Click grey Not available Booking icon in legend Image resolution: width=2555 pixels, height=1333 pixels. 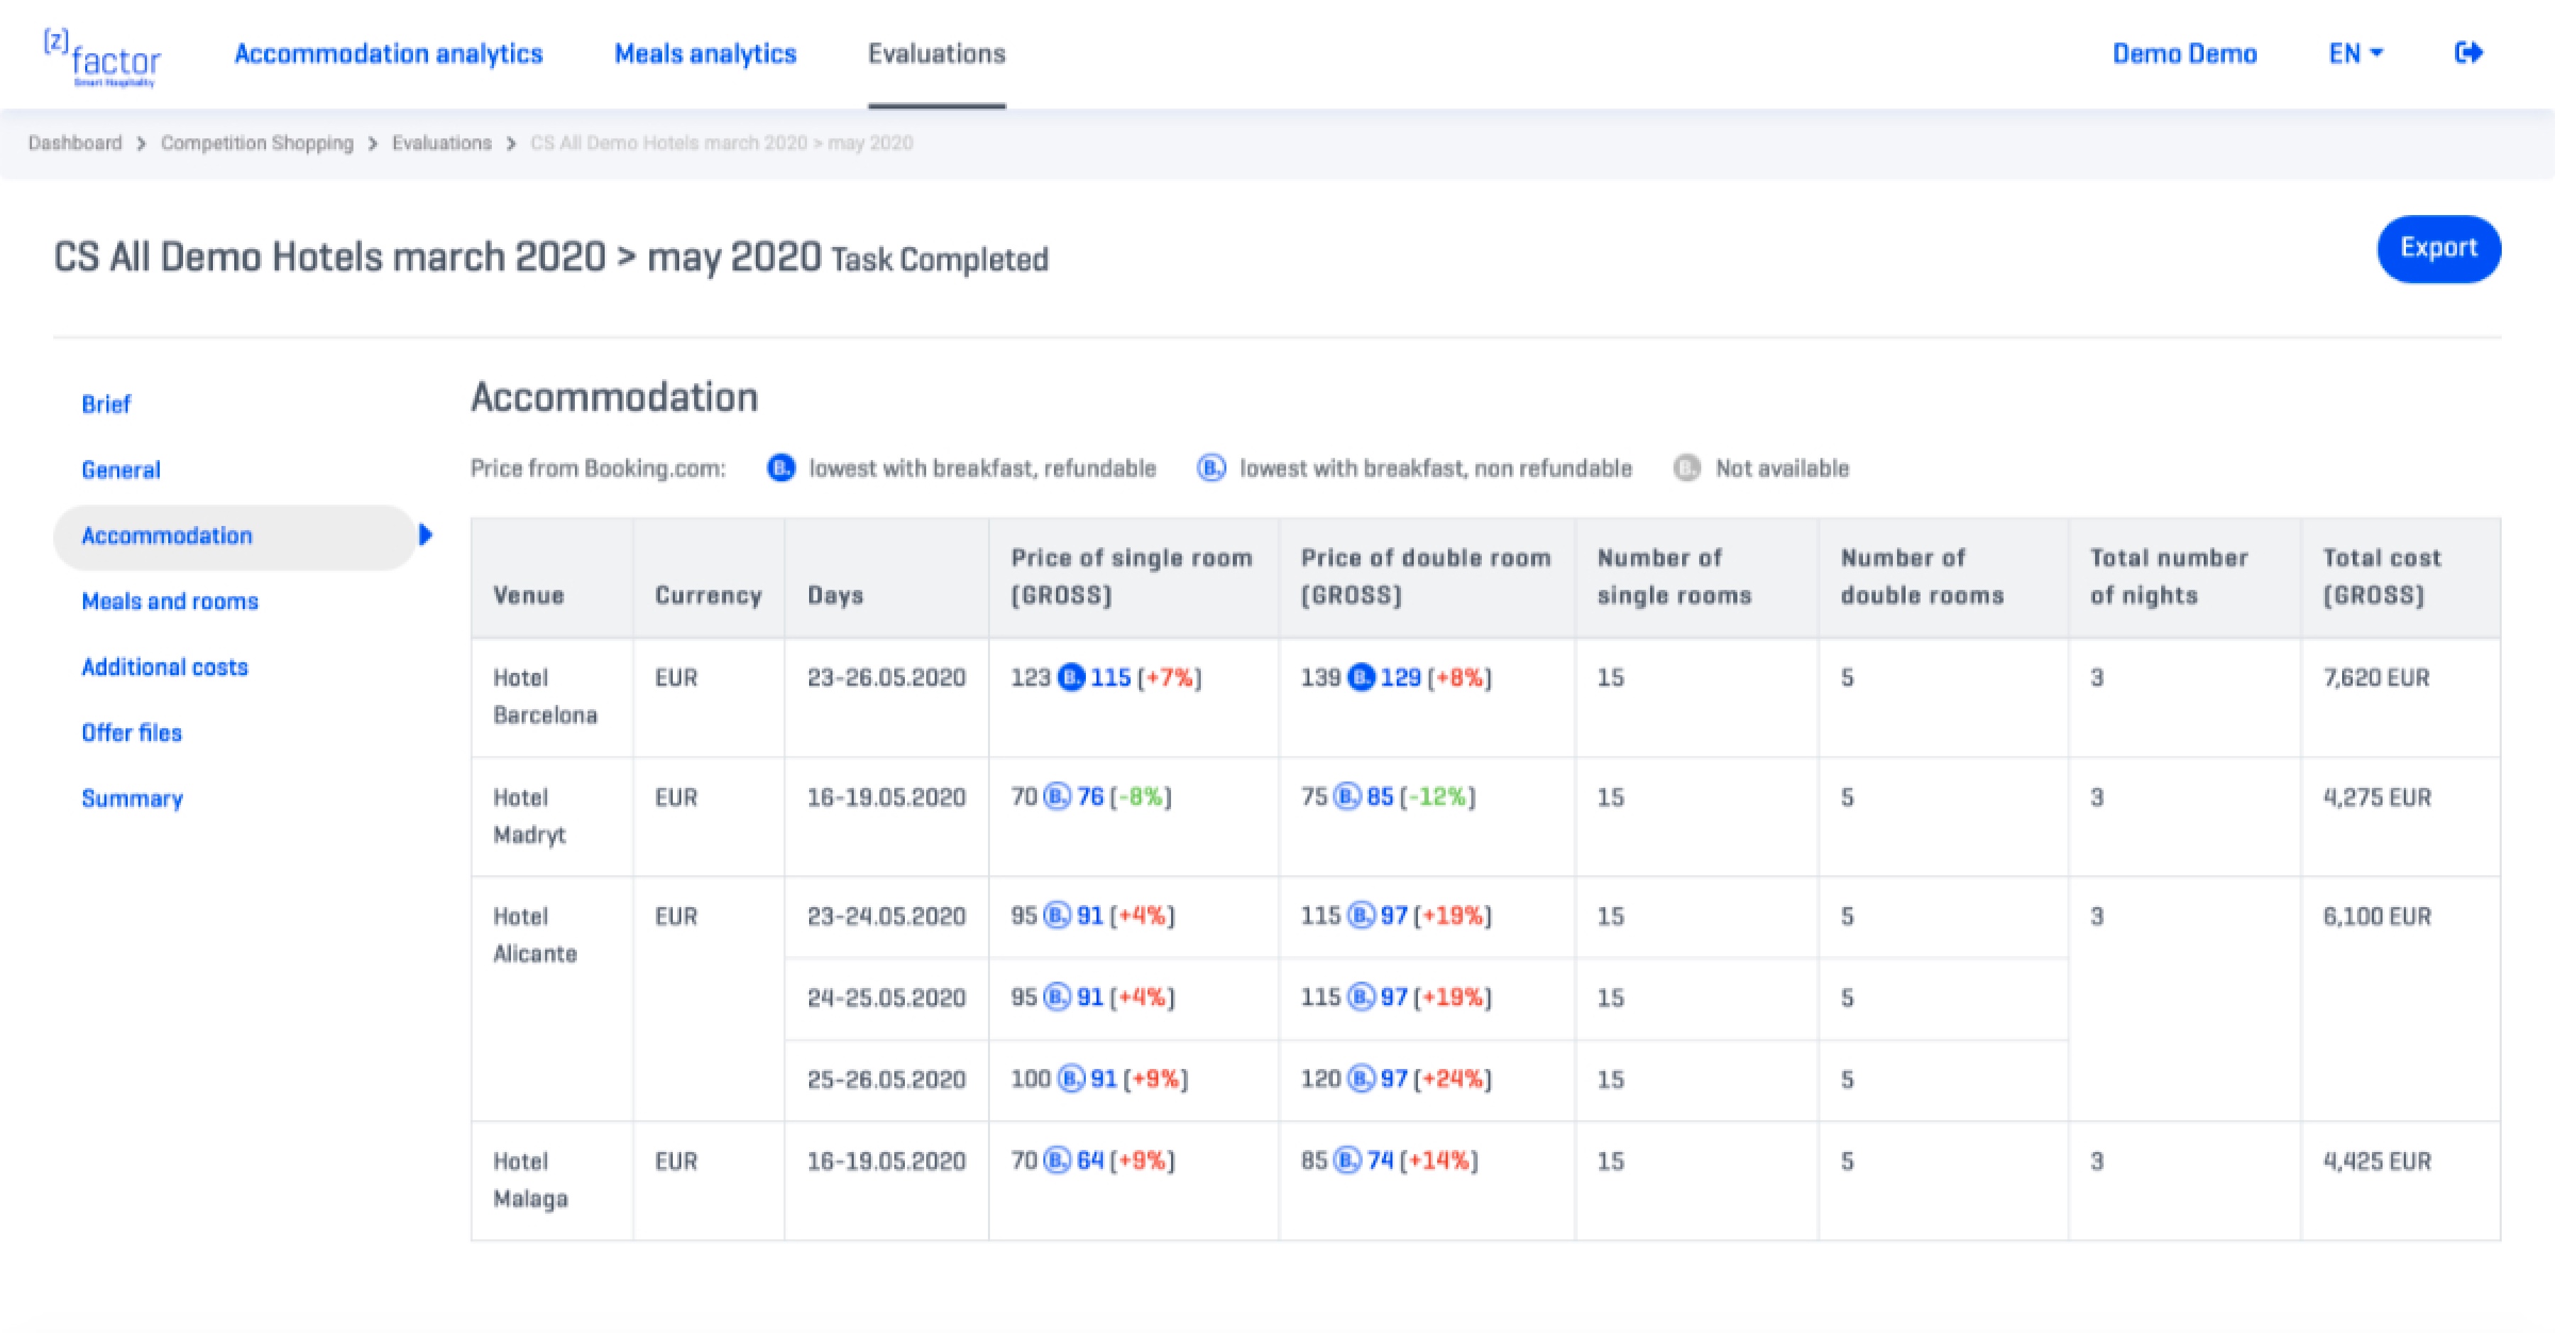pyautogui.click(x=1687, y=468)
